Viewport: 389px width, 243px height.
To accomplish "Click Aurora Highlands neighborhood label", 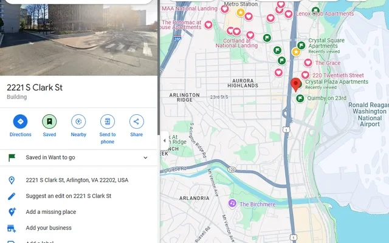I will pyautogui.click(x=243, y=83).
